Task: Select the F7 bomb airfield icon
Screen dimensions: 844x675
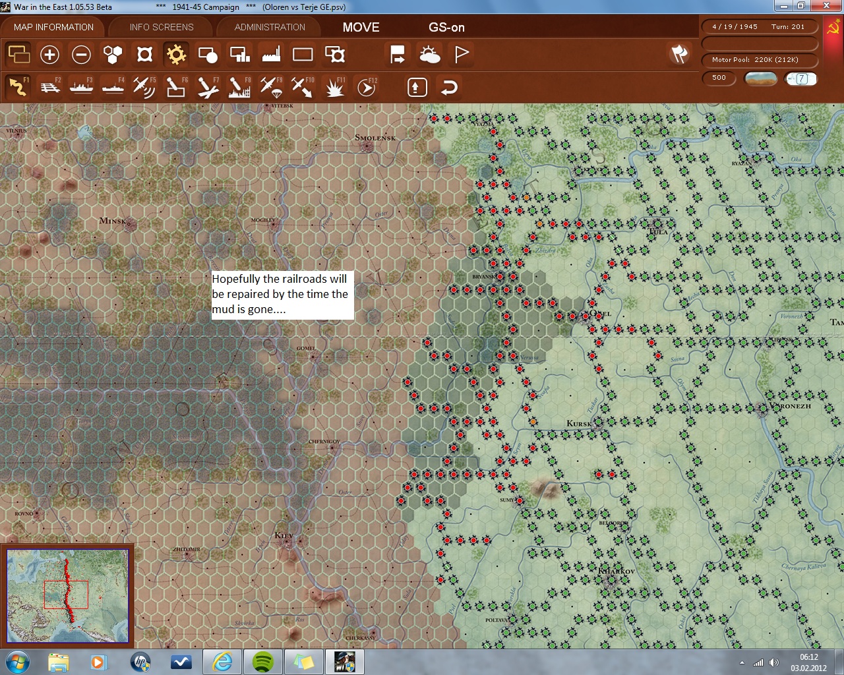Action: click(208, 86)
